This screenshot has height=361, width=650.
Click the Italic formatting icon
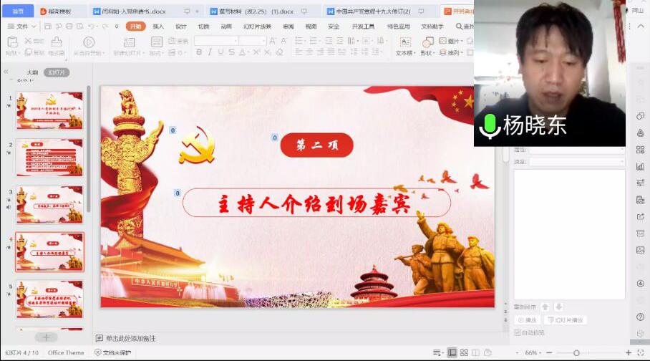point(210,52)
